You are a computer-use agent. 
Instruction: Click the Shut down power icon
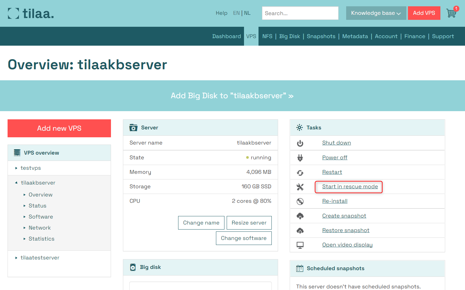pos(300,143)
